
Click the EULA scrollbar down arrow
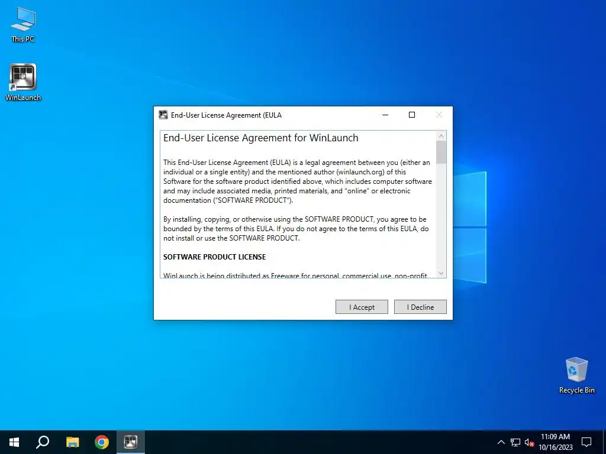tap(441, 273)
